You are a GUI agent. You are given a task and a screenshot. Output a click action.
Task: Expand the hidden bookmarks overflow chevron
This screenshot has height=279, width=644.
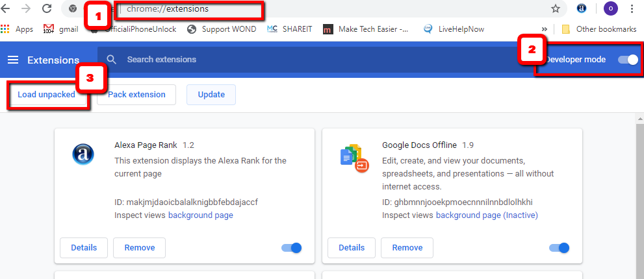pos(544,29)
